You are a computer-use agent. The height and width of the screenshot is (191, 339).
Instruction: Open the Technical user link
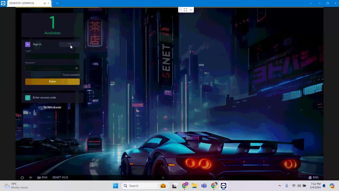point(52,107)
